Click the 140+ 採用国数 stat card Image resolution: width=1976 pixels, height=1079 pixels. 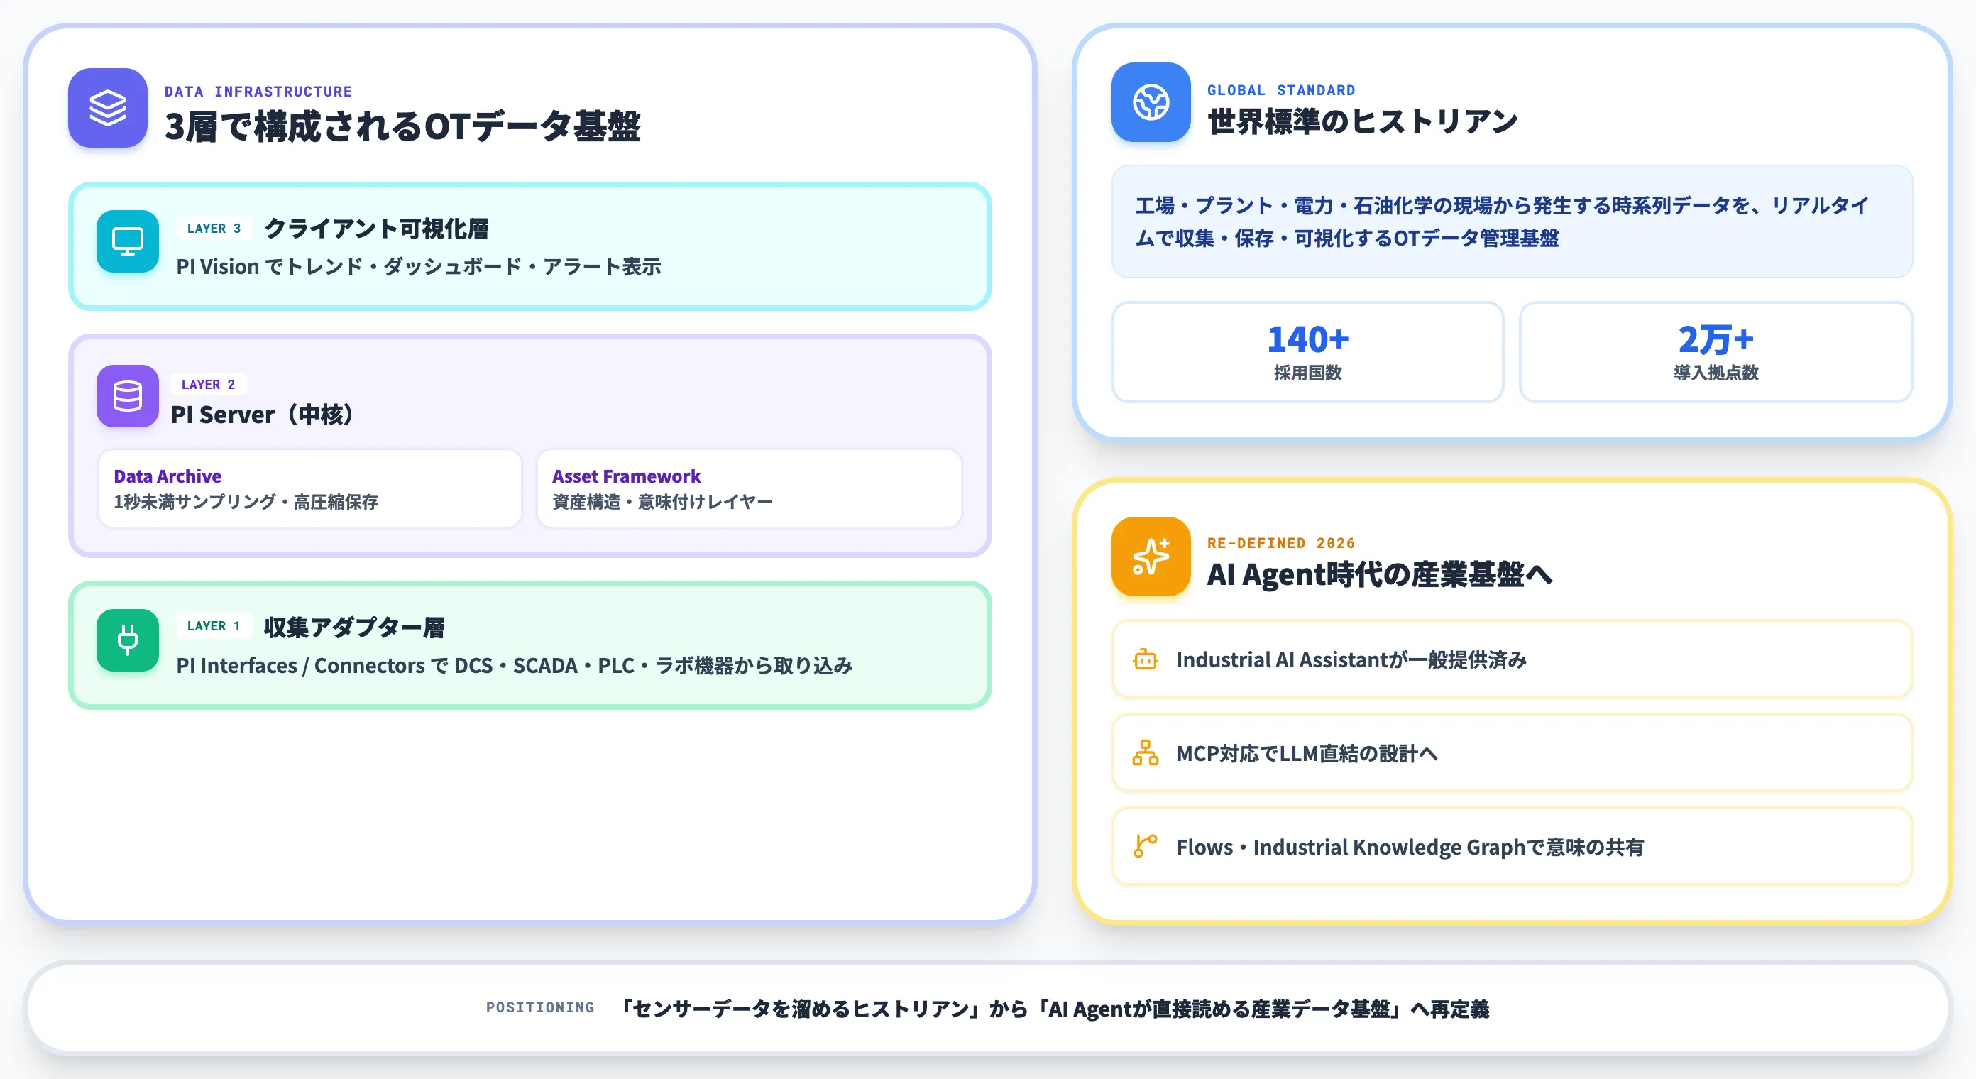pos(1307,351)
